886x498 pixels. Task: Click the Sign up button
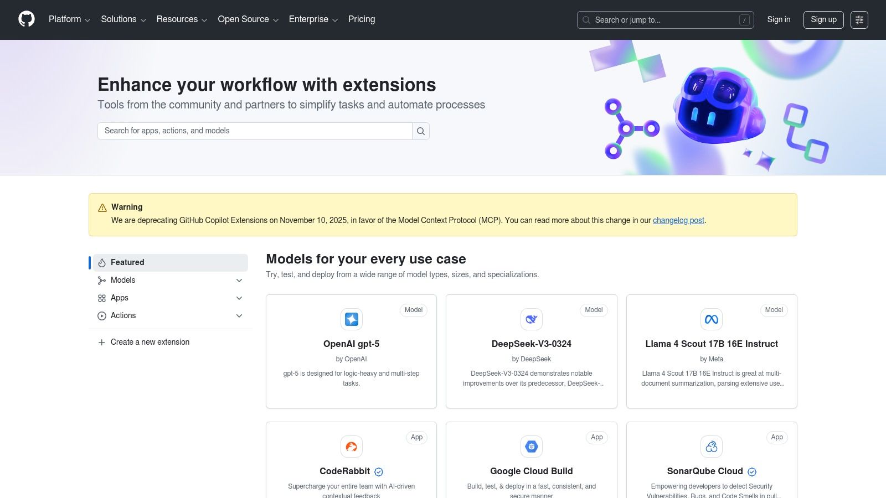[x=823, y=19]
